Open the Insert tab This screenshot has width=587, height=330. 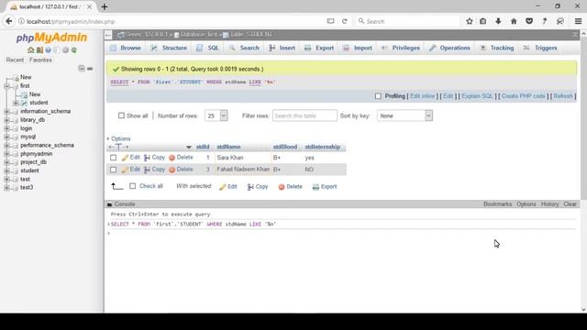coord(282,48)
